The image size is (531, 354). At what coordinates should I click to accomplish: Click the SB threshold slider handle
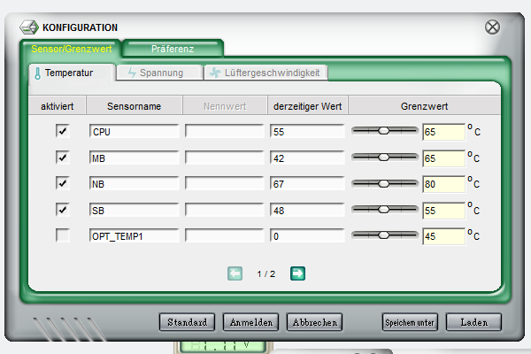[384, 210]
